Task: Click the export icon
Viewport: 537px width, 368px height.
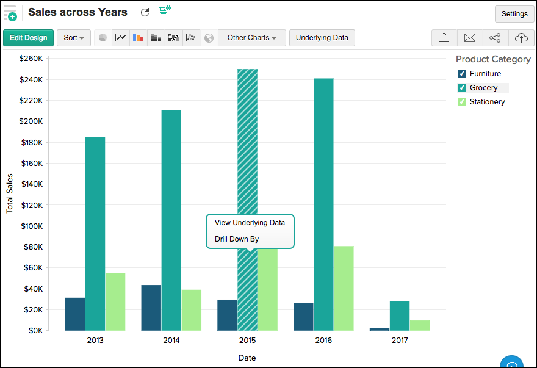Action: [444, 38]
